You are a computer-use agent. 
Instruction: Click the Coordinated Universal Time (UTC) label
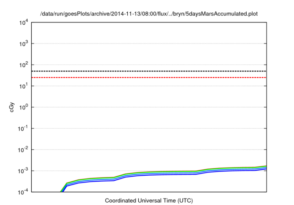pyautogui.click(x=149, y=201)
